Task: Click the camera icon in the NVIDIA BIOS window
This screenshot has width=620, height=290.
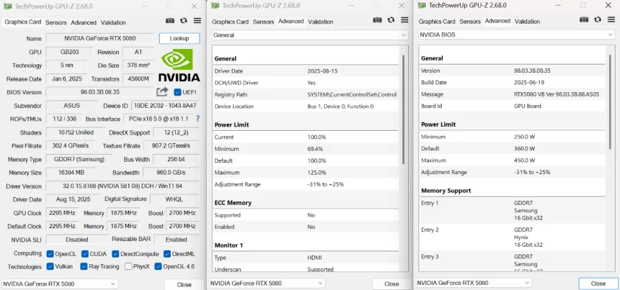Action: 584,21
